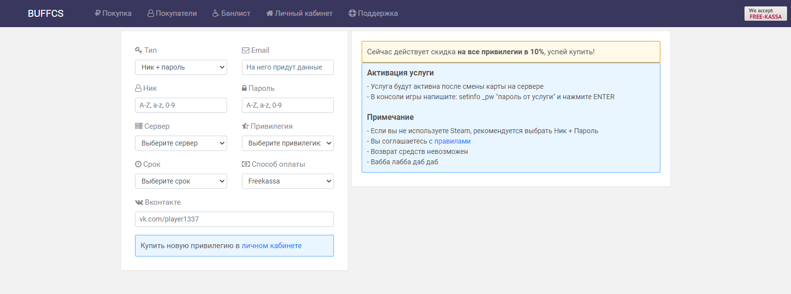Click the padlock icon next to Пароль
791x294 pixels.
point(244,88)
